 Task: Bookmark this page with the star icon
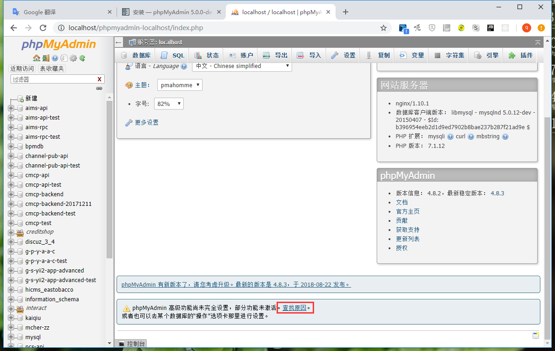coord(383,28)
